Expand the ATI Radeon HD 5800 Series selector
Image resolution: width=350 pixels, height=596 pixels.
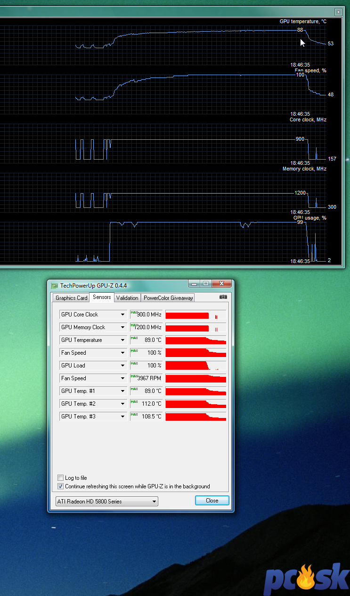click(x=154, y=502)
